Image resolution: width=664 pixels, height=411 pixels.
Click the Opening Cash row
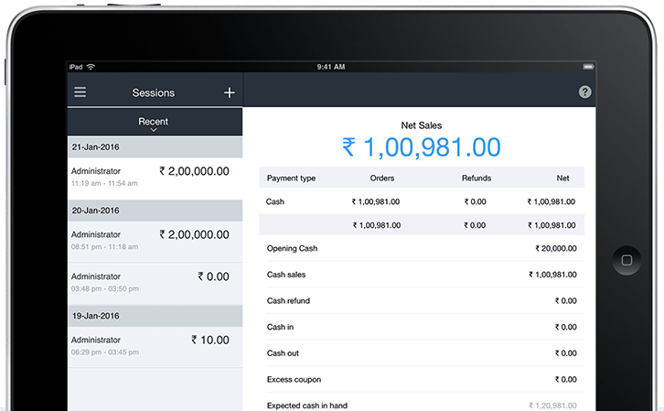pos(421,248)
